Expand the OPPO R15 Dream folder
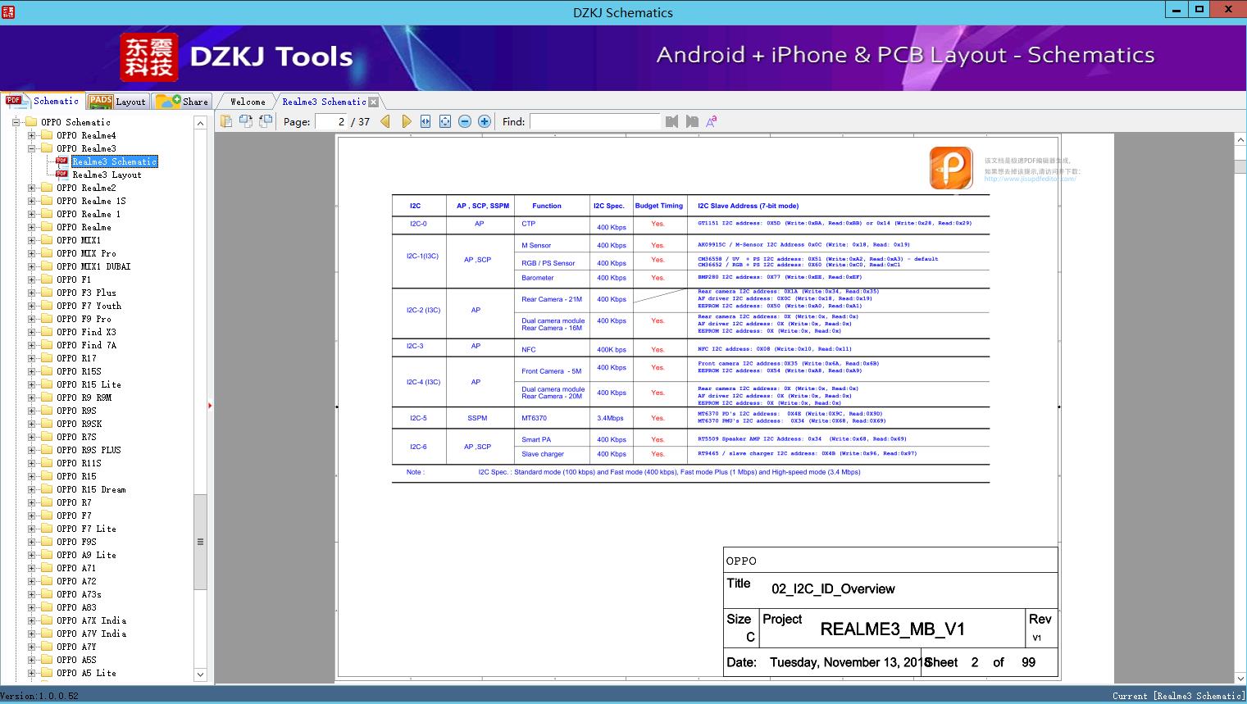Viewport: 1247px width, 704px height. [x=31, y=489]
